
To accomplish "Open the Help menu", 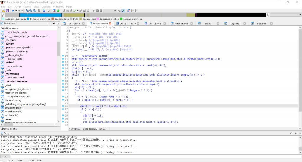I will [x=69, y=7].
